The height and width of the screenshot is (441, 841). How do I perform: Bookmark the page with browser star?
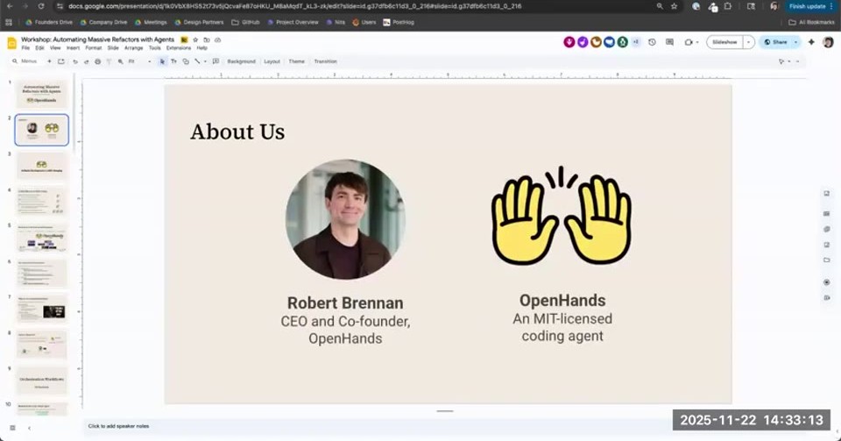tap(675, 6)
